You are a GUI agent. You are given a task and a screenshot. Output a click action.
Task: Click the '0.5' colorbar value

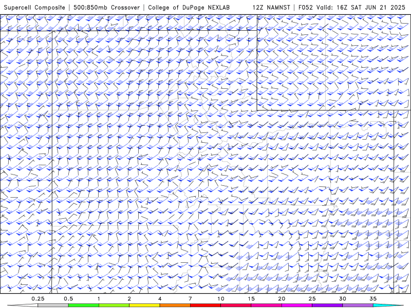pyautogui.click(x=68, y=299)
